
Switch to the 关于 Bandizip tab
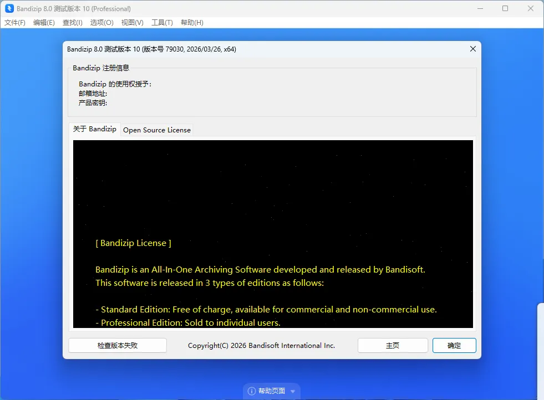tap(95, 129)
